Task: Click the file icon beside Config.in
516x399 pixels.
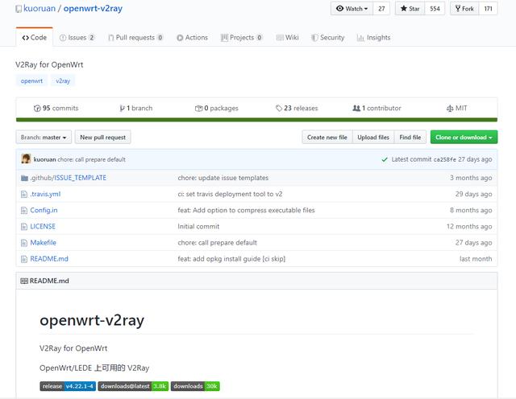Action: [24, 211]
